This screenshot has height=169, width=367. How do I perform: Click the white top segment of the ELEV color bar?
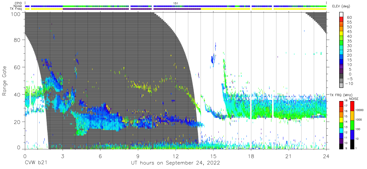coord(341,14)
